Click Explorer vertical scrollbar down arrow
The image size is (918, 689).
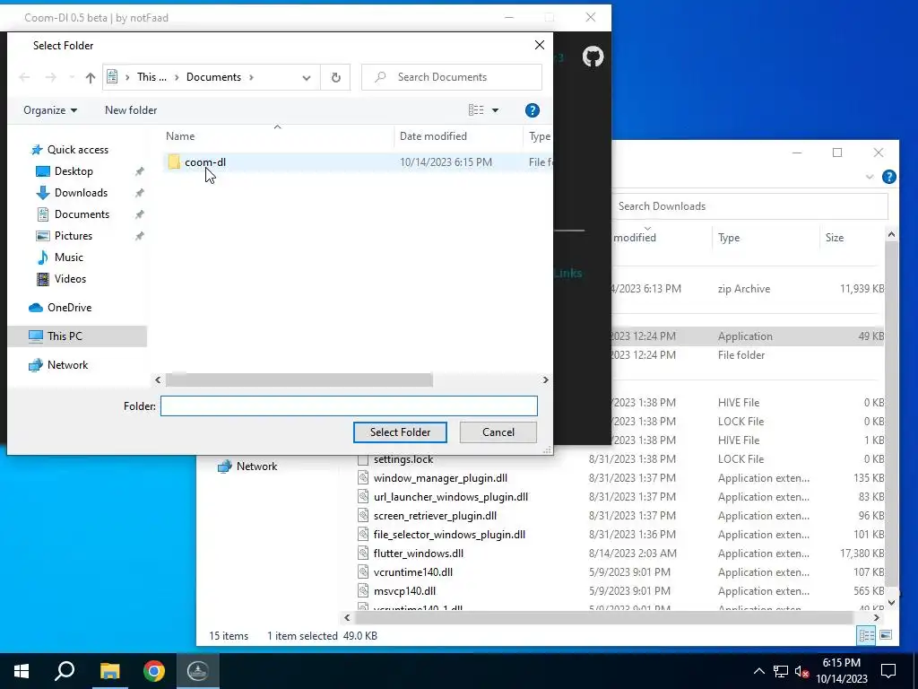(891, 602)
